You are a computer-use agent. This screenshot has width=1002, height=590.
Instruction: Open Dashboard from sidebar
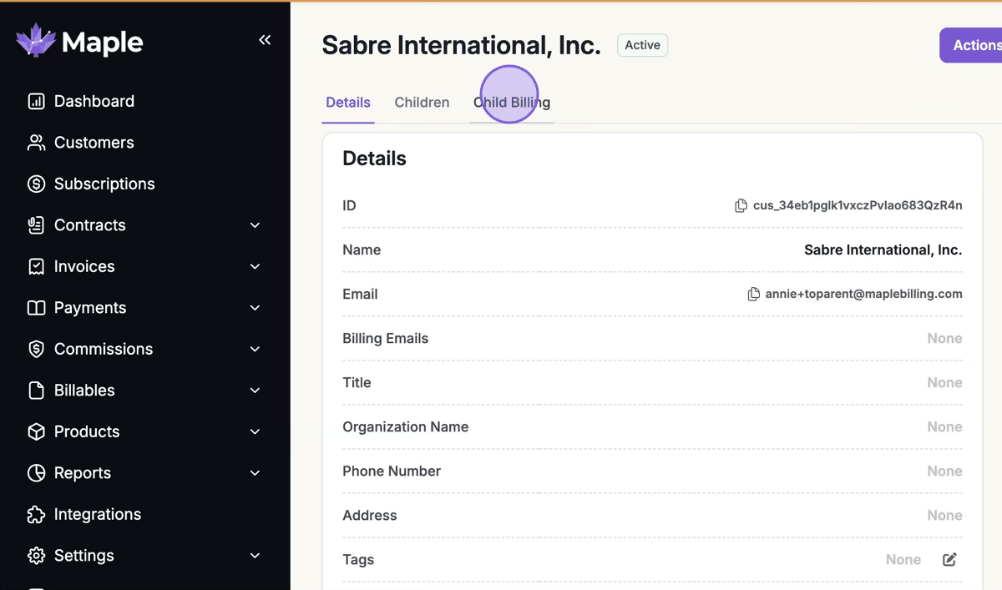(94, 101)
